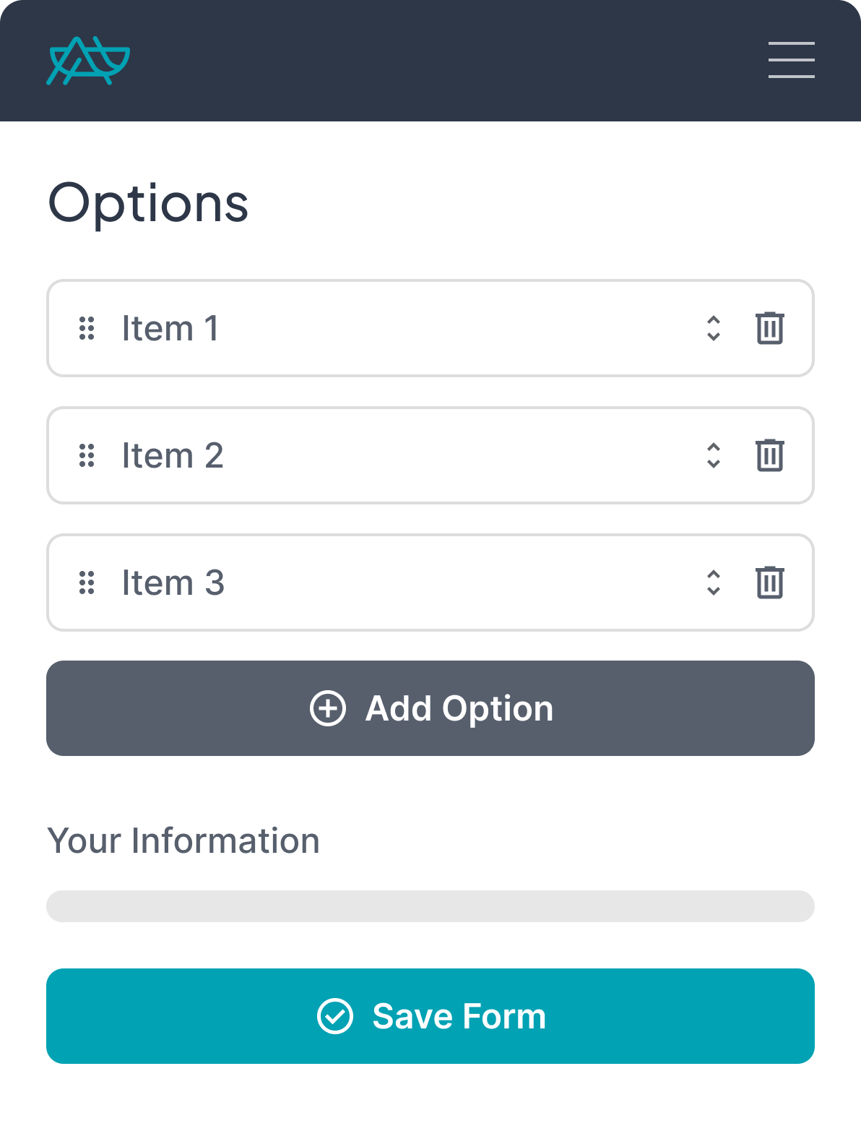
Task: Click the checkmark icon inside Save Form
Action: coord(335,1016)
